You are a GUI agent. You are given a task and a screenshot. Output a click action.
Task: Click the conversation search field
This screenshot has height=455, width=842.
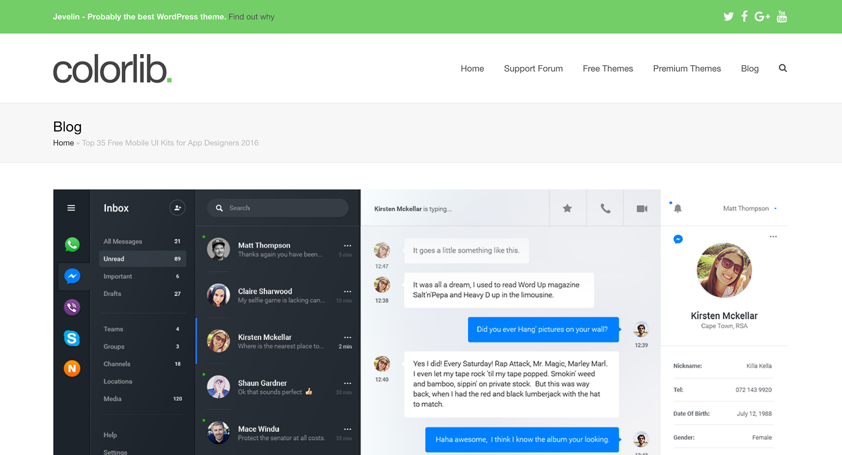click(x=278, y=208)
